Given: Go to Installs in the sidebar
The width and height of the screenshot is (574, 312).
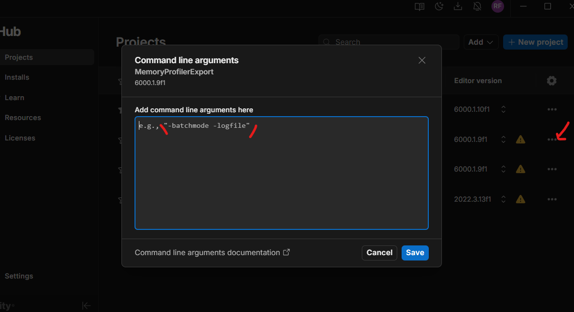Looking at the screenshot, I should (x=17, y=77).
